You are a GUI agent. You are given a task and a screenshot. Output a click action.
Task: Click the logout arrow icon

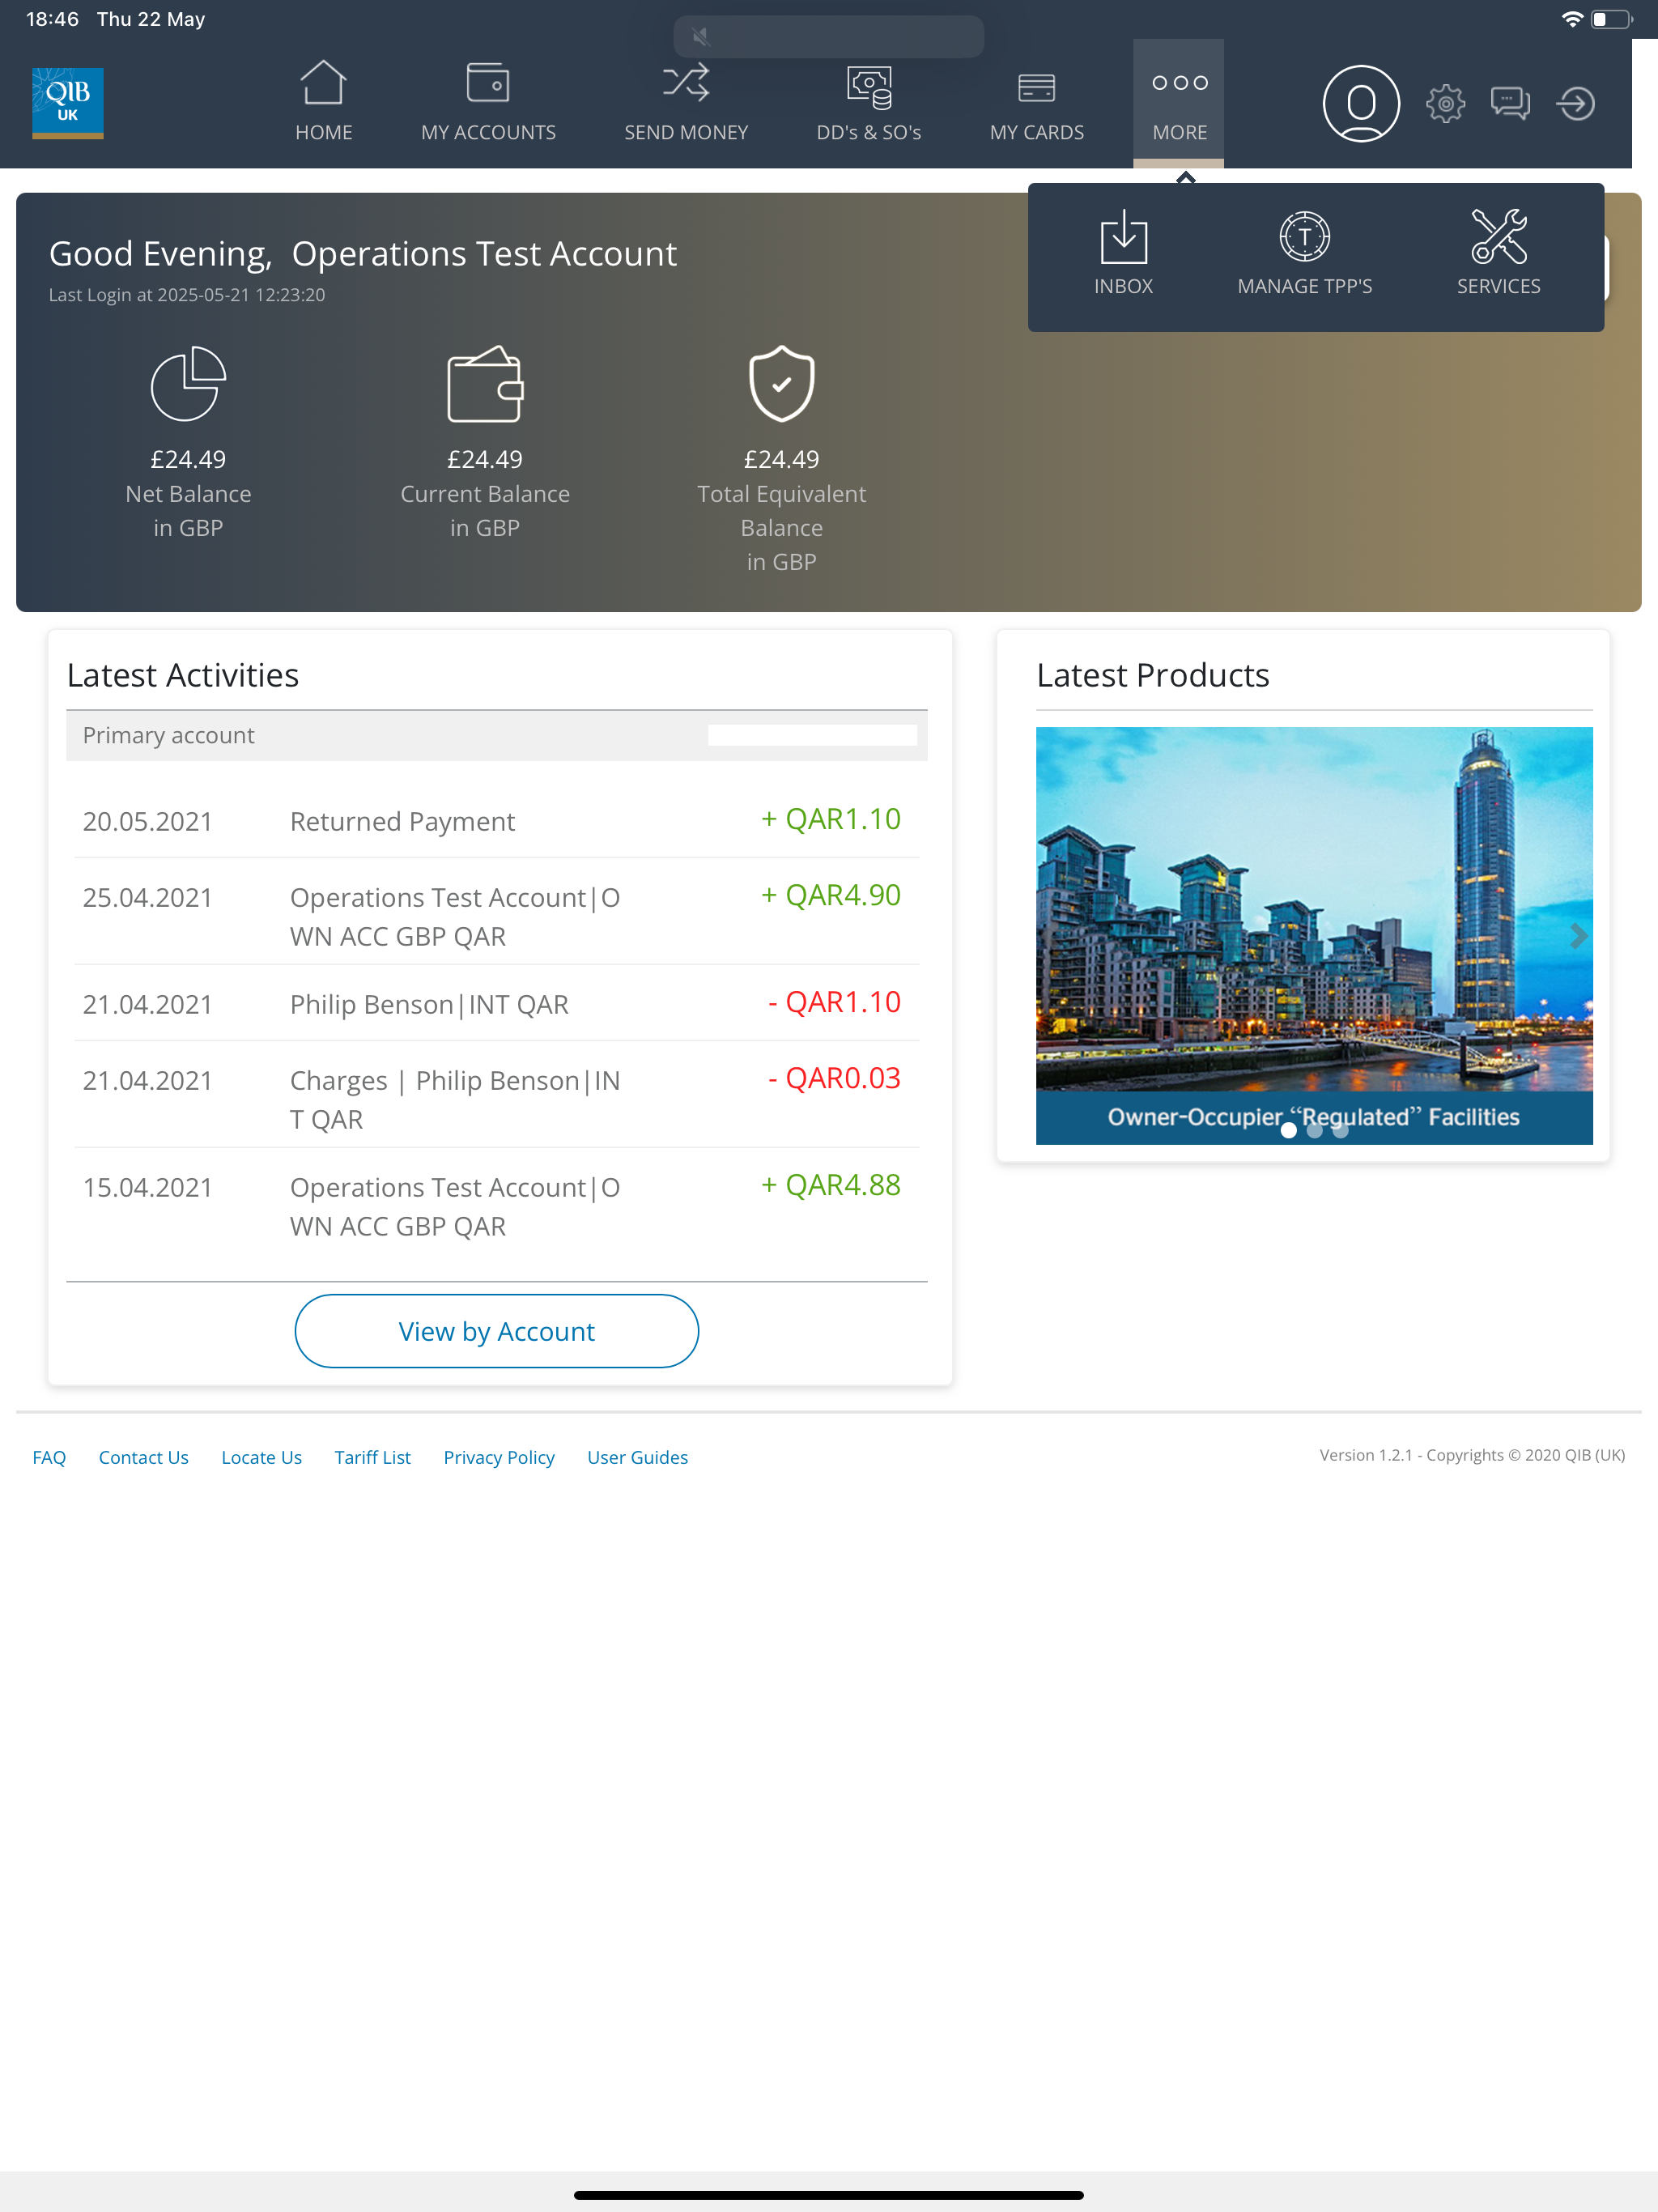pyautogui.click(x=1575, y=103)
